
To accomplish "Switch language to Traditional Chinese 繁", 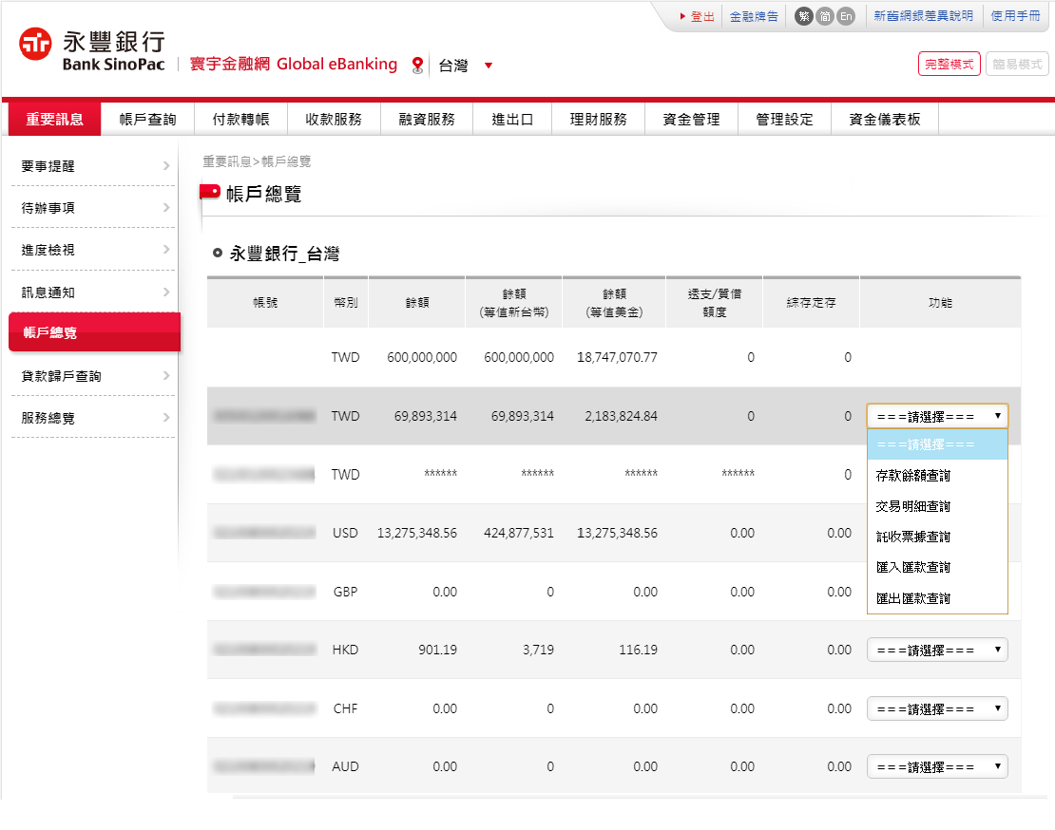I will [804, 16].
